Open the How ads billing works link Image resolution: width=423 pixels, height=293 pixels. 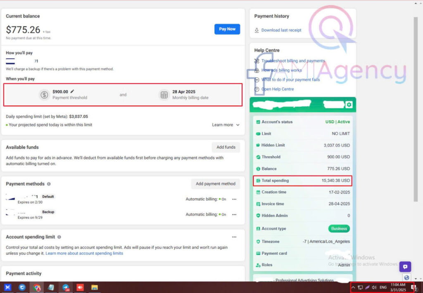click(282, 70)
